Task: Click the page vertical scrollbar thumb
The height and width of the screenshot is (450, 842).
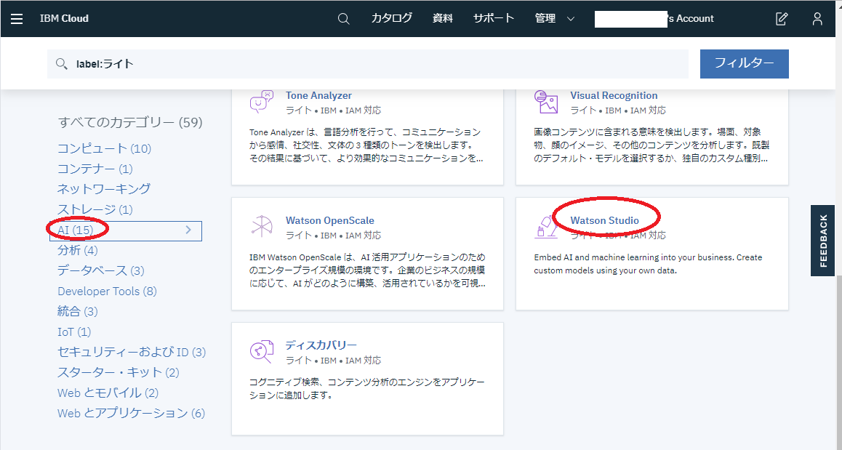Action: pos(838,363)
